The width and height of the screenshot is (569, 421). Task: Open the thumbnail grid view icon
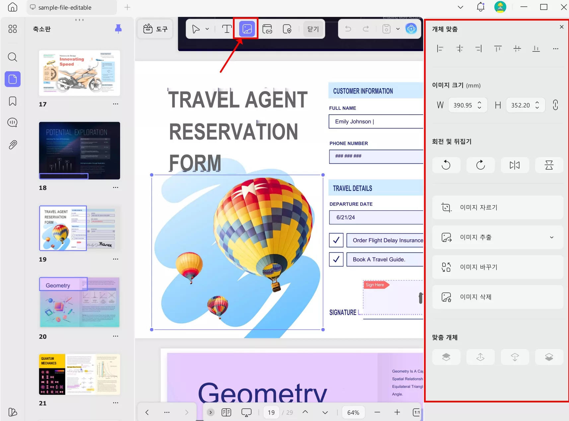tap(13, 29)
